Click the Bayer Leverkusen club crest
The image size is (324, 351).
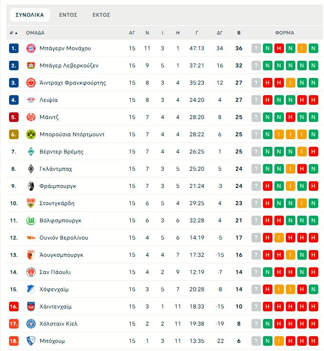pyautogui.click(x=31, y=66)
